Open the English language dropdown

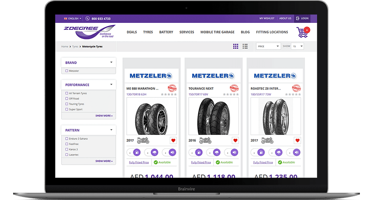(72, 19)
